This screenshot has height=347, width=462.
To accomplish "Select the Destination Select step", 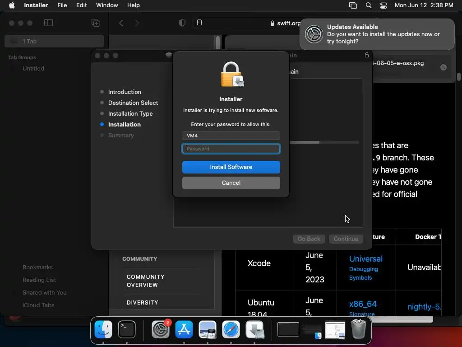I will pyautogui.click(x=133, y=103).
